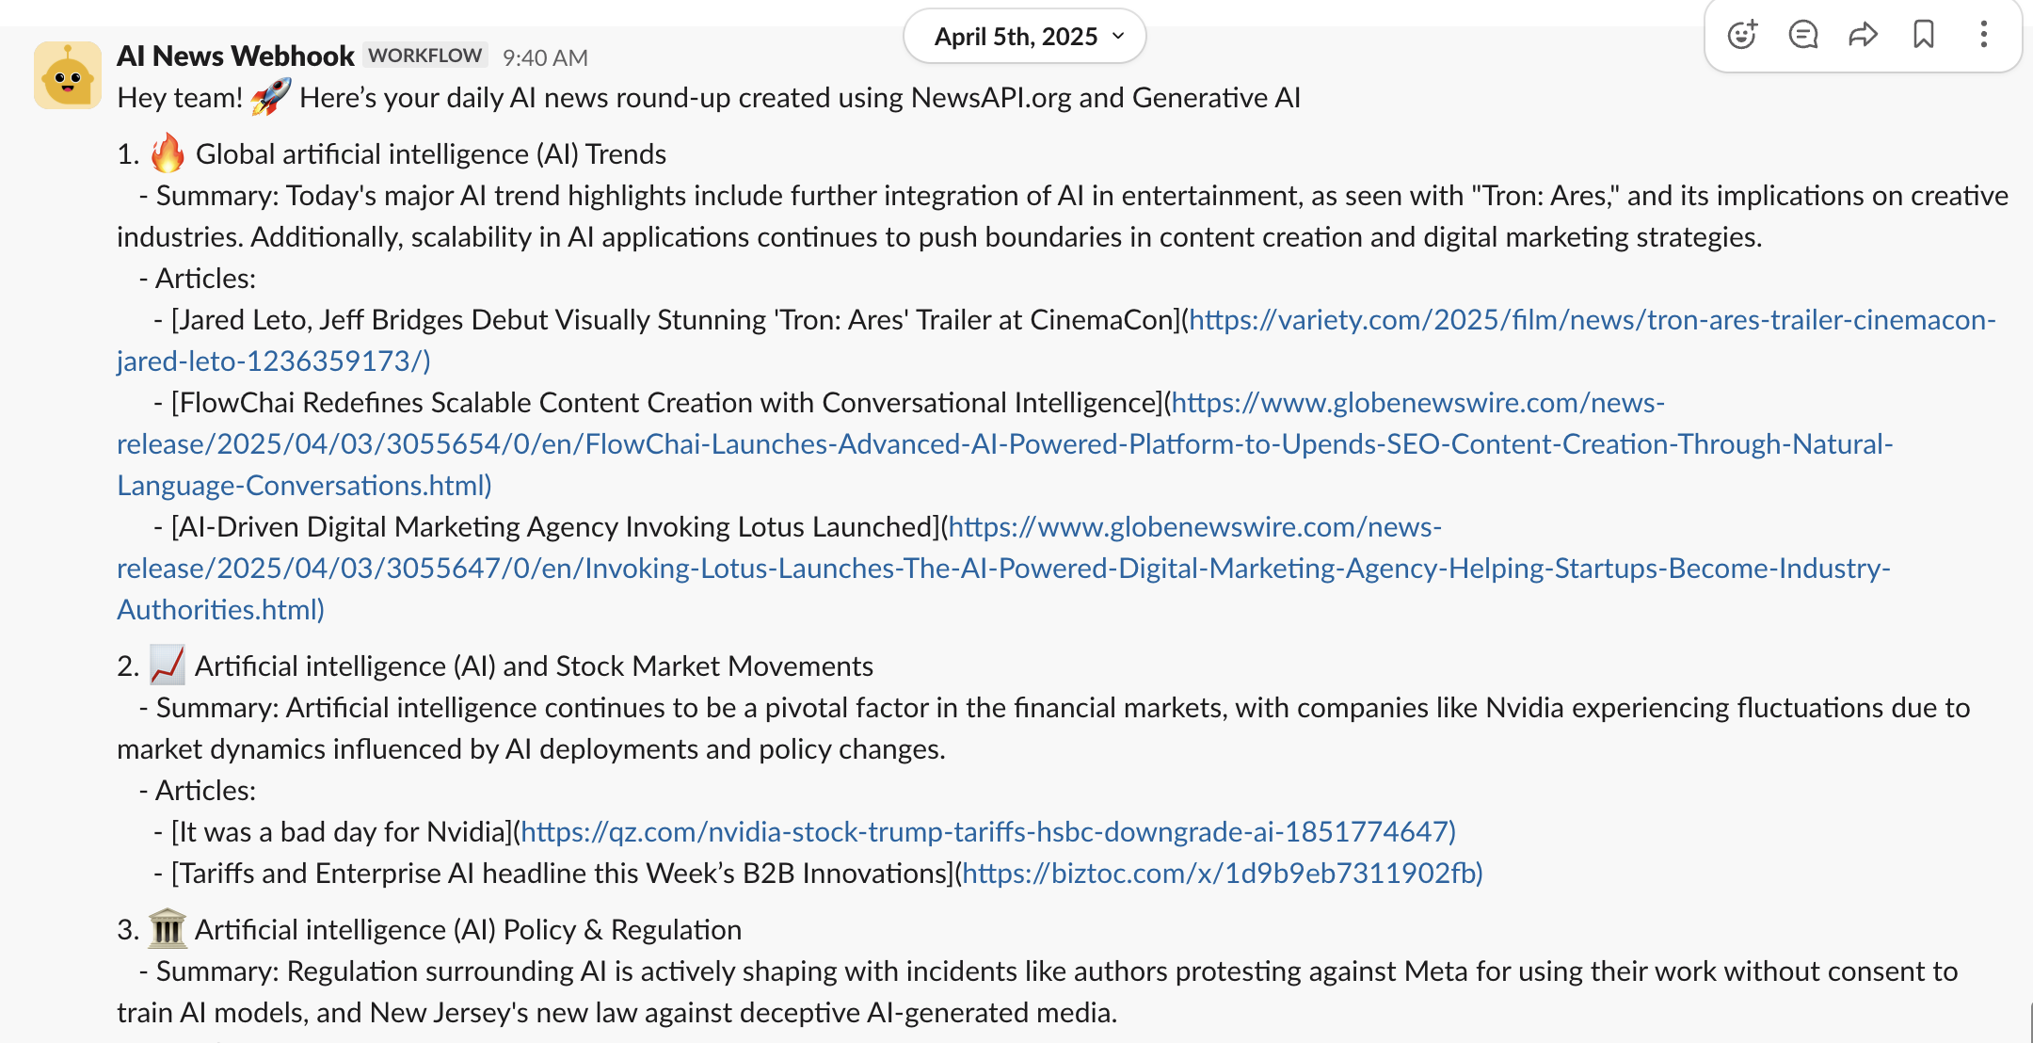Click the building emoji beside Policy & Regulation
This screenshot has height=1043, width=2033.
pos(168,929)
